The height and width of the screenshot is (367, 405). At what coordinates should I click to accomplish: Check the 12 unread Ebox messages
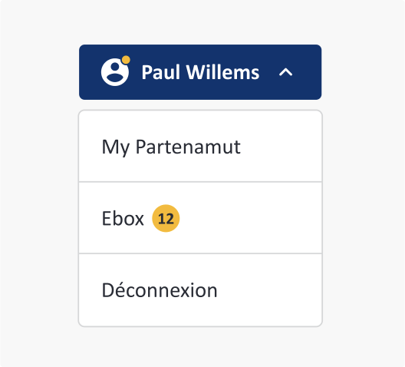[x=166, y=218]
